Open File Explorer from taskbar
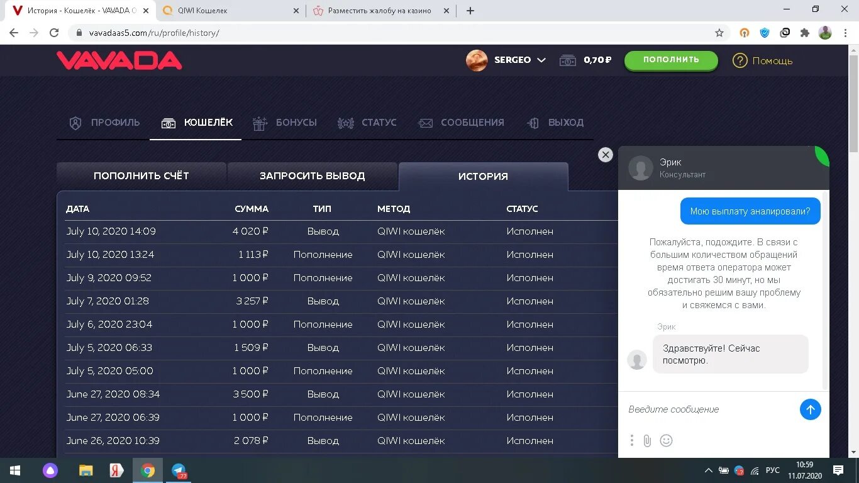Screen dimensions: 859x483 click(86, 470)
